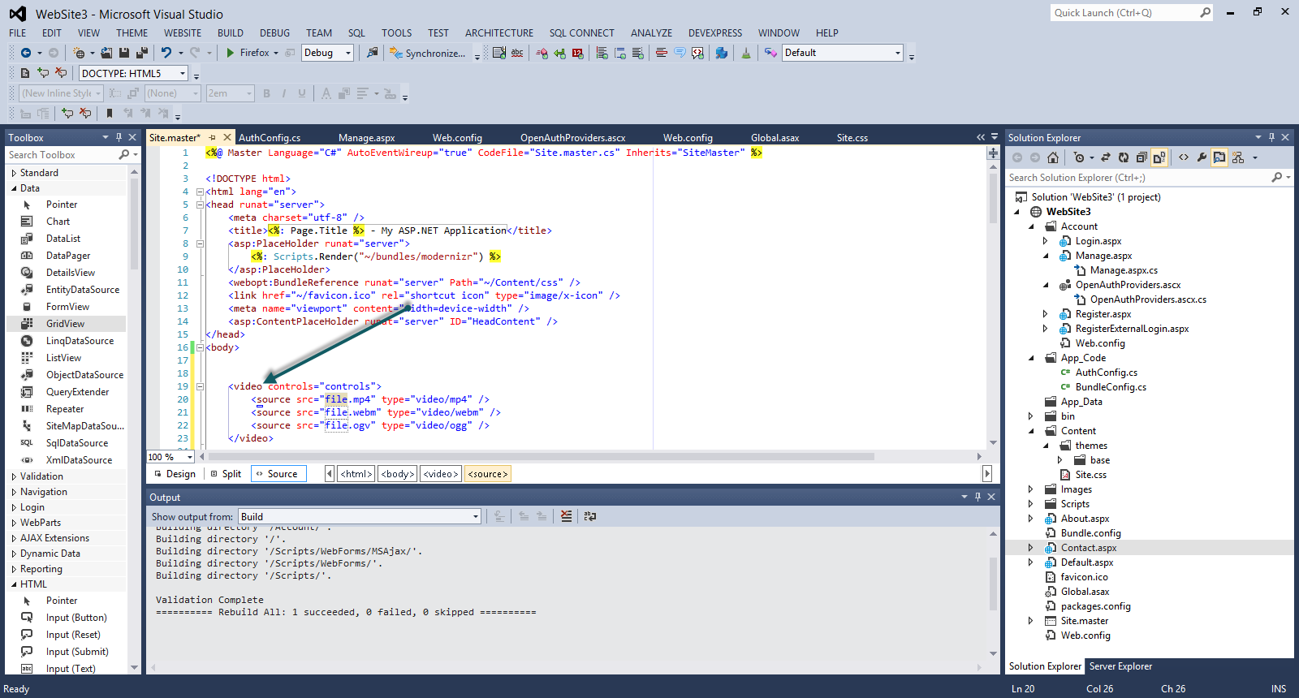Click Home icon in Solution Explorer

pos(1053,157)
